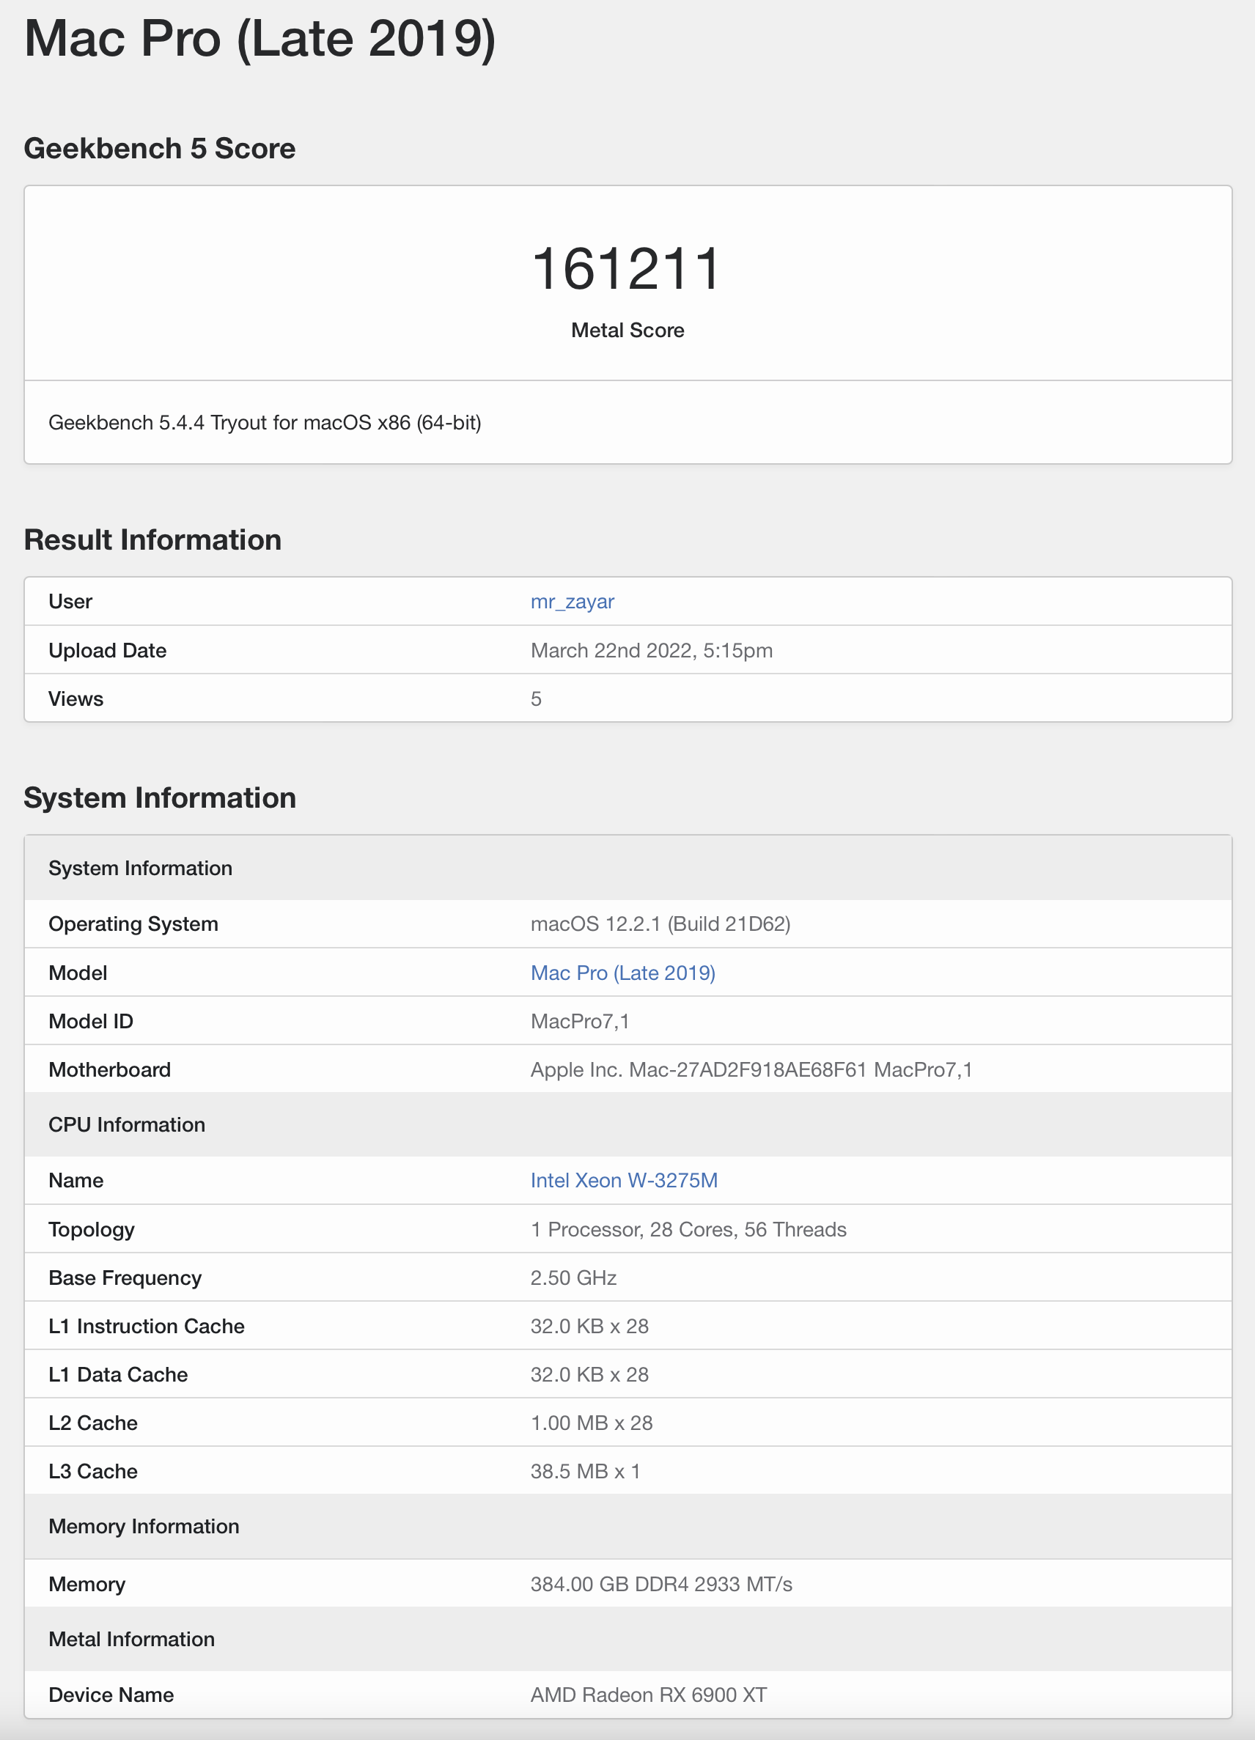Click the AMD Radeon RX 6900 XT device name

(648, 1695)
